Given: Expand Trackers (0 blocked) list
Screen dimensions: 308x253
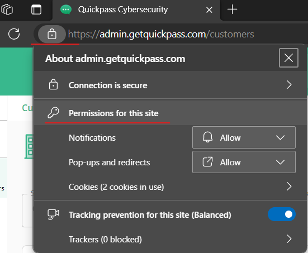Looking at the screenshot, I should 170,239.
